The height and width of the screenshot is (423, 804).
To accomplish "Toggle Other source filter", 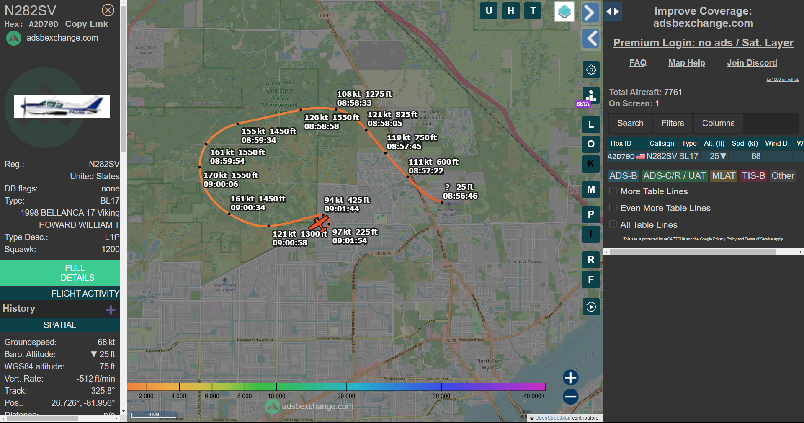I will (783, 176).
